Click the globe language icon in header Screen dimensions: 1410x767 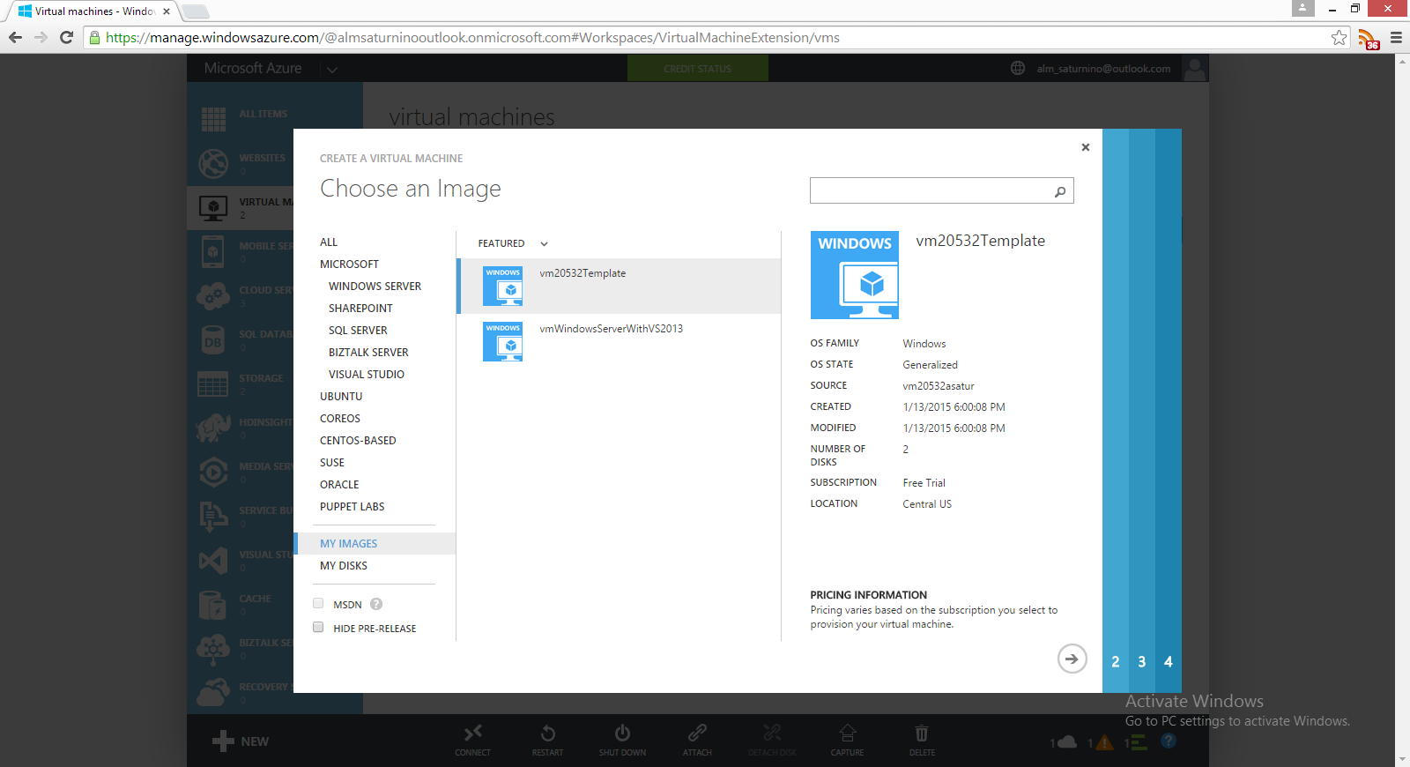(x=1018, y=69)
